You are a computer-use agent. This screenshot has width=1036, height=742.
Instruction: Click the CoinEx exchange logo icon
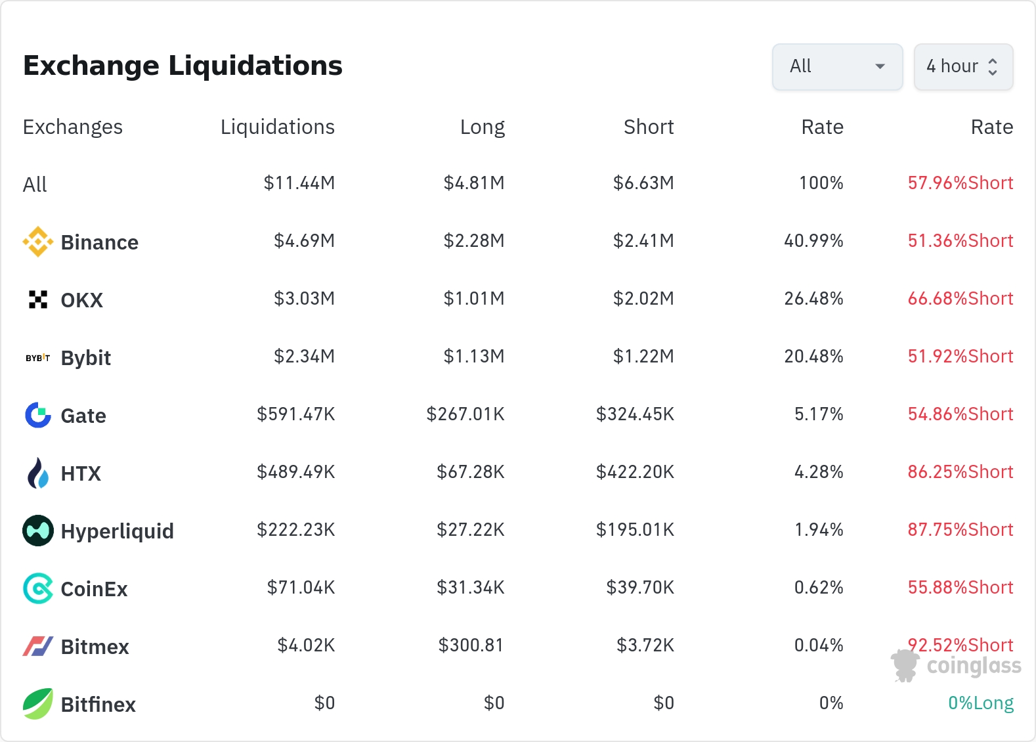pos(38,588)
